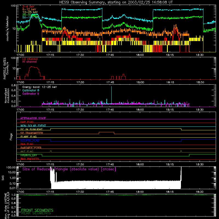219x219 pixels.
Task: Select the 3-6 keV legend label
Action: pyautogui.click(x=28, y=7)
